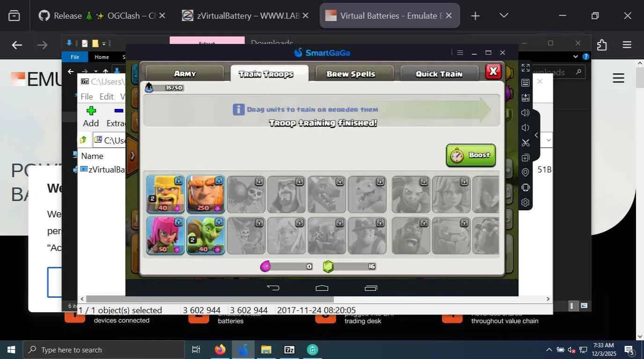This screenshot has width=644, height=359.
Task: Open the Barbarian info icon
Action: click(x=179, y=181)
